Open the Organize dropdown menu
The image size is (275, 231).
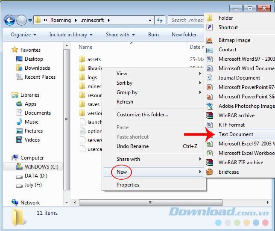(x=23, y=35)
